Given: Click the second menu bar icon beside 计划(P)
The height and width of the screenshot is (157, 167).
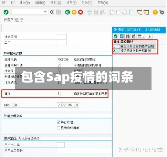Looking at the screenshot, I should pos(13,2).
